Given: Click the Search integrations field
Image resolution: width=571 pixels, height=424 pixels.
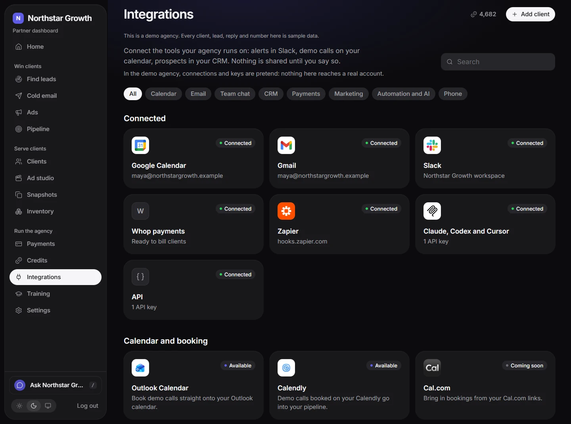Looking at the screenshot, I should pos(498,62).
